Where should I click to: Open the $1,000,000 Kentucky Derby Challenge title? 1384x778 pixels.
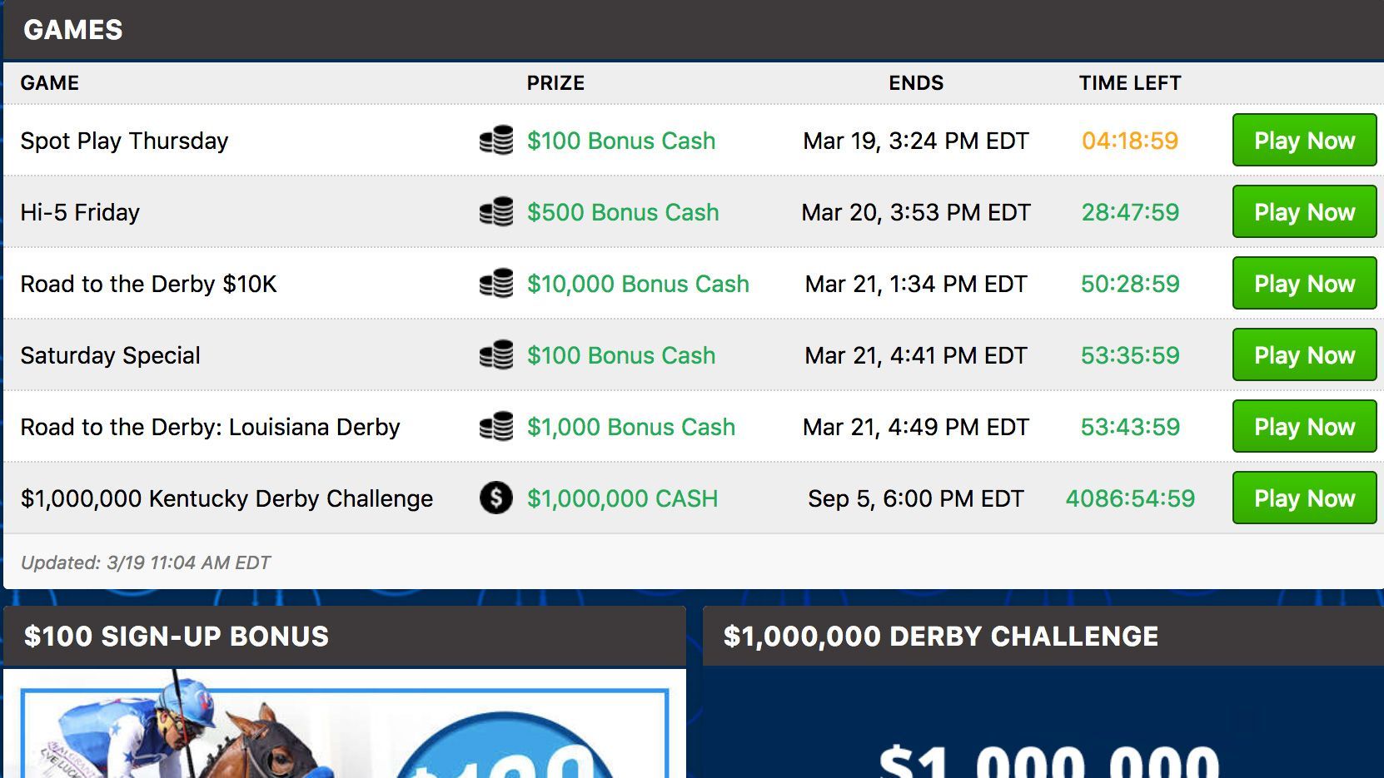[x=227, y=498]
